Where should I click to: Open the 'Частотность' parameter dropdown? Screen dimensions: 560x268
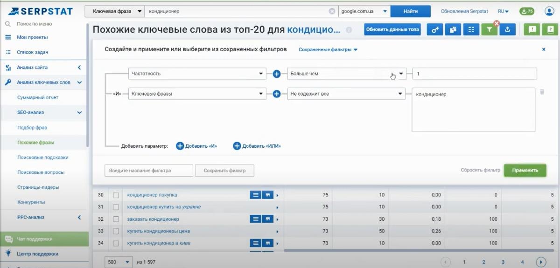click(x=197, y=74)
